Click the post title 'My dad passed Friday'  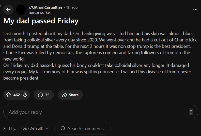[41, 21]
